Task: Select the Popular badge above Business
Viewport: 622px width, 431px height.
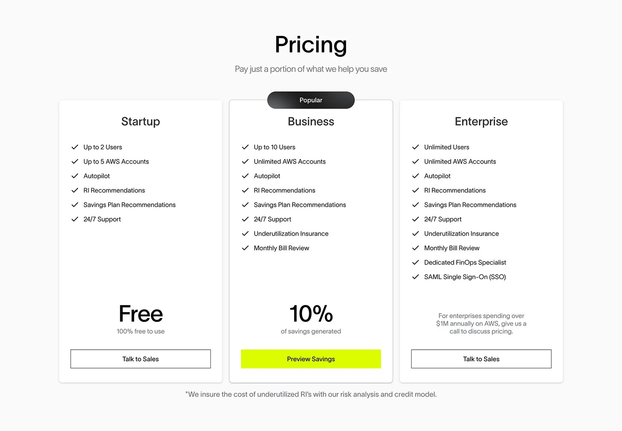Action: point(311,100)
